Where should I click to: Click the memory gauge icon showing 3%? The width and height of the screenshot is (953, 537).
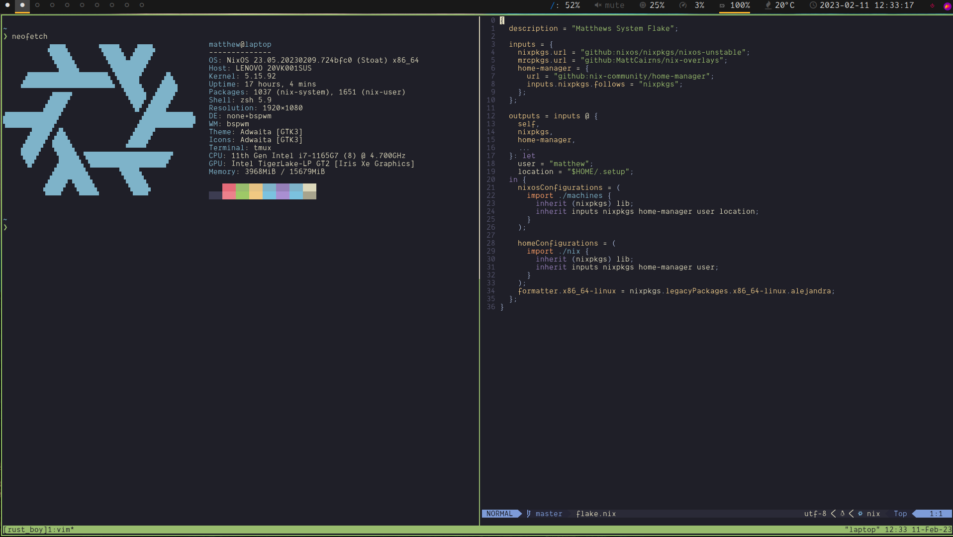tap(683, 5)
